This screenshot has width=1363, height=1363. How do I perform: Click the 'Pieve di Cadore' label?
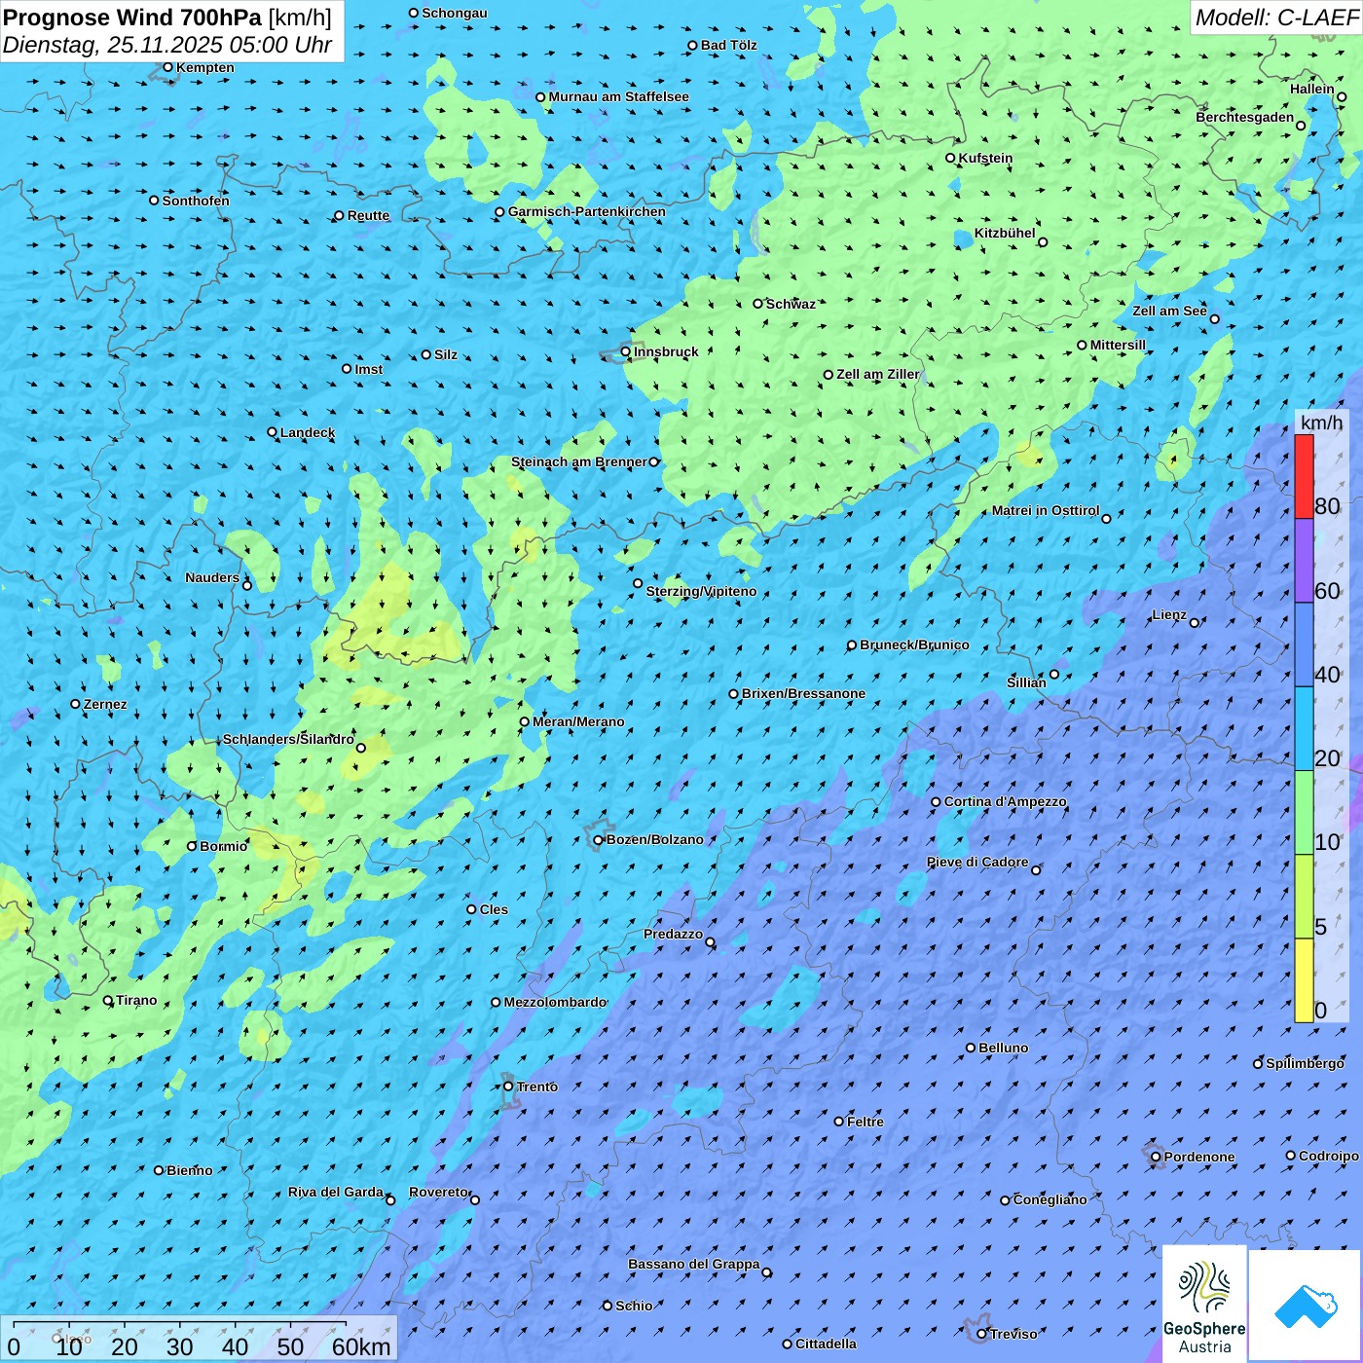pos(976,862)
